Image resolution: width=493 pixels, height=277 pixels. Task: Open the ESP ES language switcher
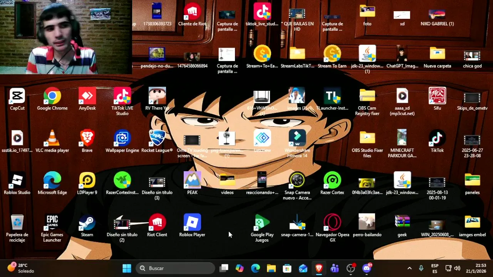click(x=435, y=268)
